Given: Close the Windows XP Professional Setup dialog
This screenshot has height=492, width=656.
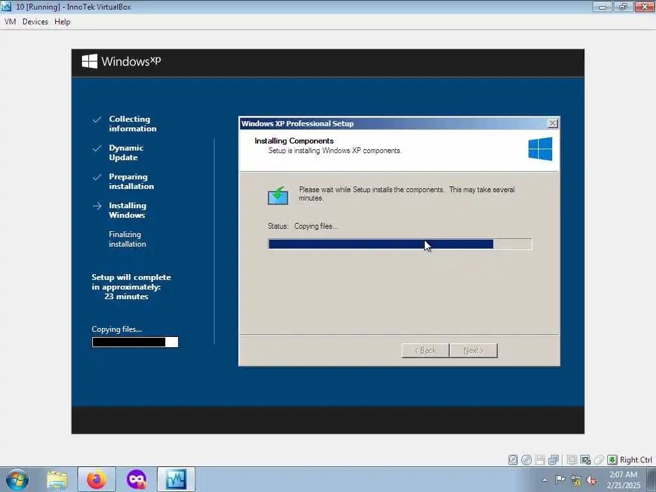Looking at the screenshot, I should click(x=553, y=124).
